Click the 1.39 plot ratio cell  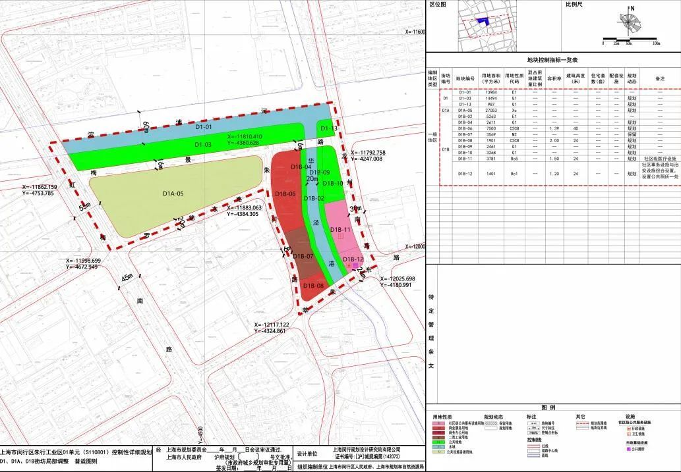pos(554,128)
